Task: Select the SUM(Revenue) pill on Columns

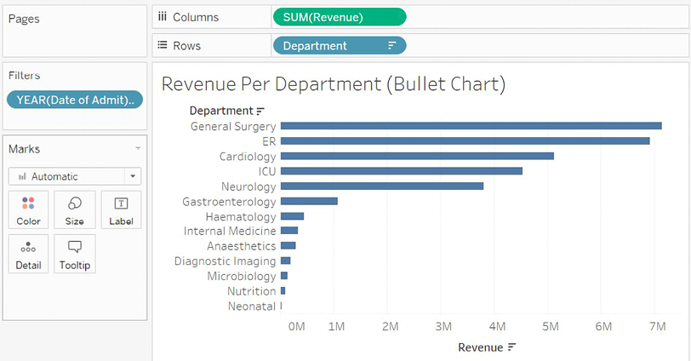Action: click(x=339, y=17)
